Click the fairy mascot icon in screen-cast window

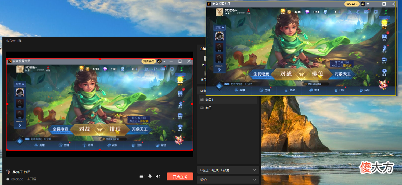pyautogui.click(x=383, y=85)
